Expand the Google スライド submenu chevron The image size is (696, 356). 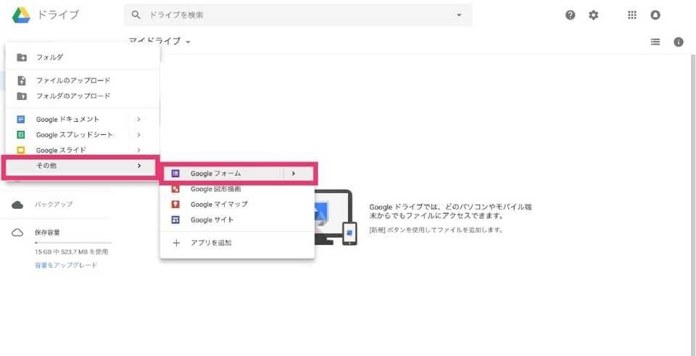(139, 150)
